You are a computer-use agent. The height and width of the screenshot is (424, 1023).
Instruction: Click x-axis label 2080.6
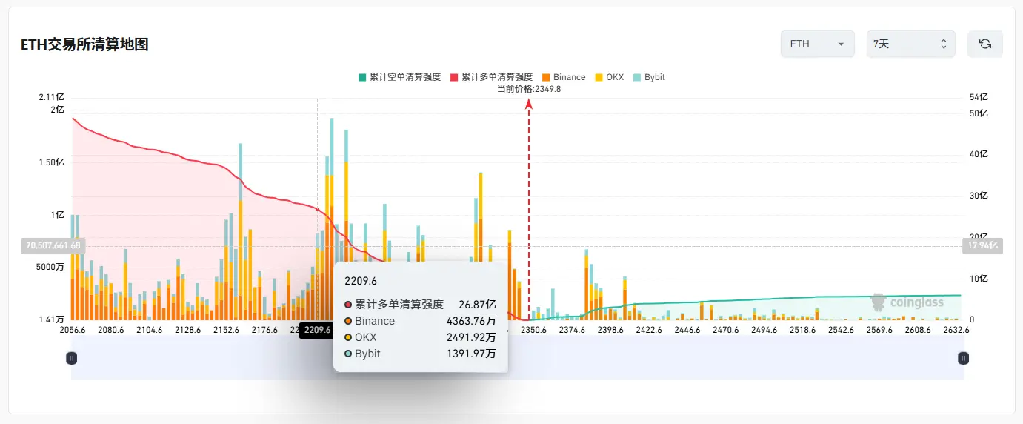tap(110, 331)
